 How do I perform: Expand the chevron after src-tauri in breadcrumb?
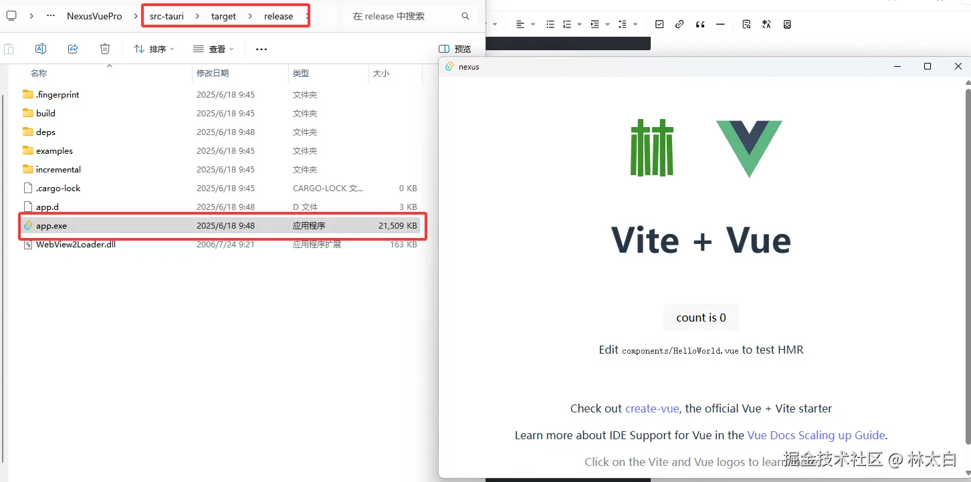197,16
